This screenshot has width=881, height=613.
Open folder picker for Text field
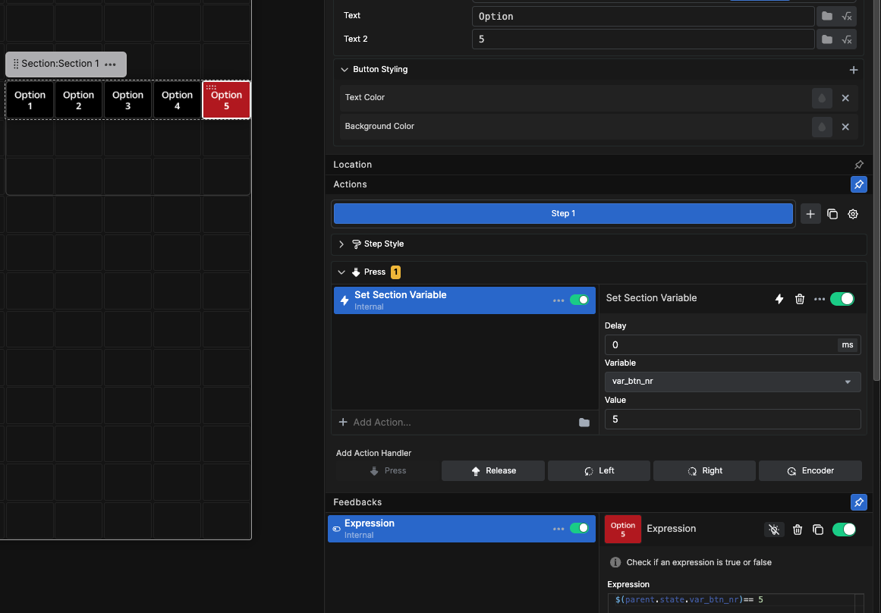(826, 16)
